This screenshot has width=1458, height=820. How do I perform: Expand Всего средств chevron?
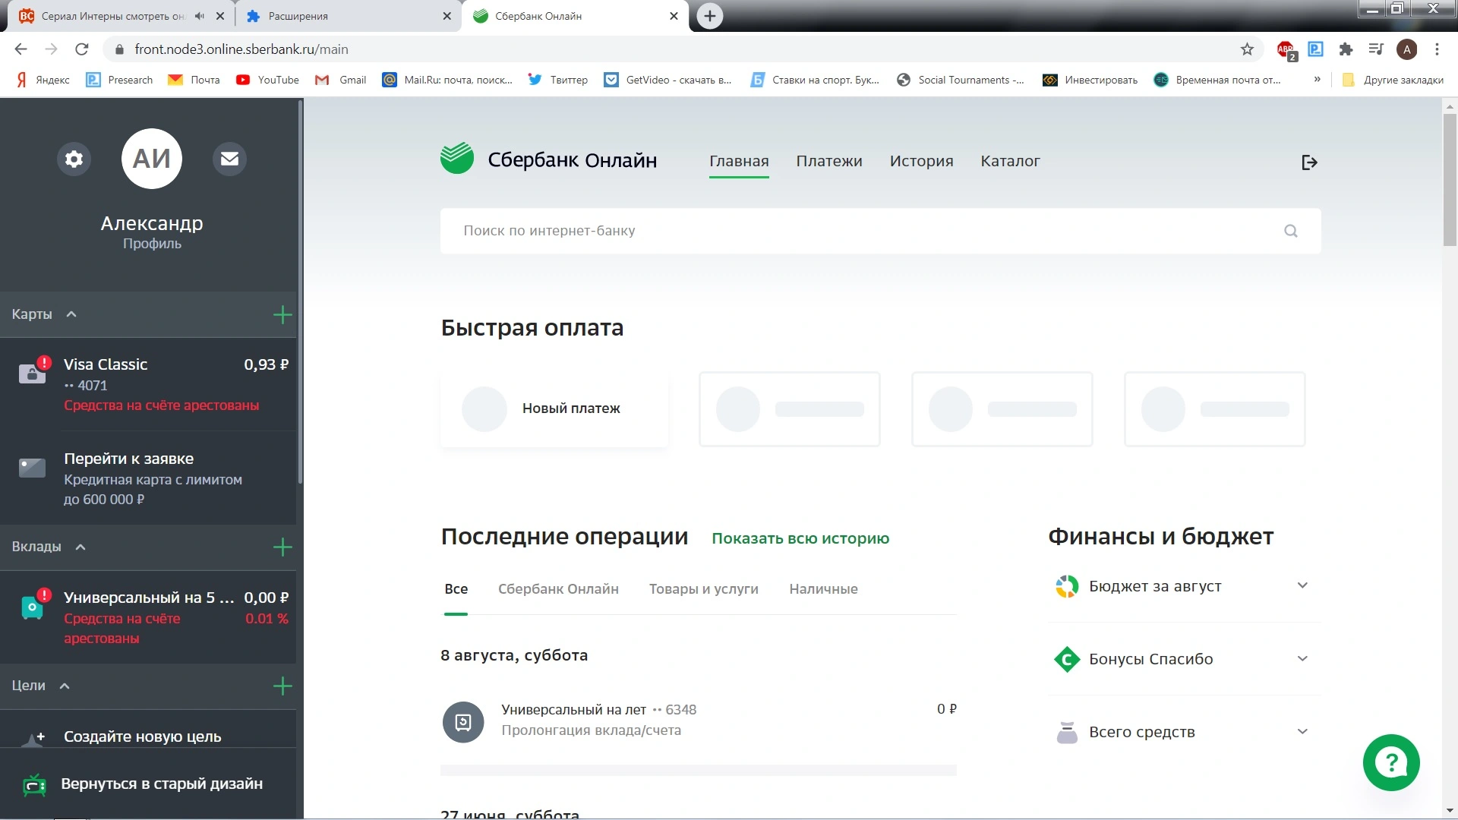pos(1302,731)
